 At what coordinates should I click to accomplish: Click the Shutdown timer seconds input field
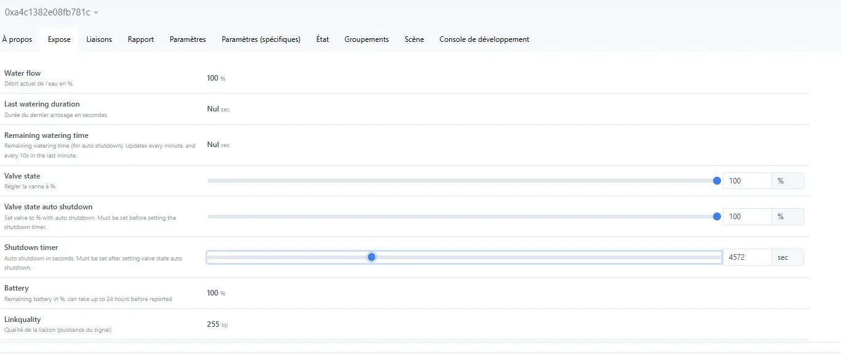click(x=747, y=257)
